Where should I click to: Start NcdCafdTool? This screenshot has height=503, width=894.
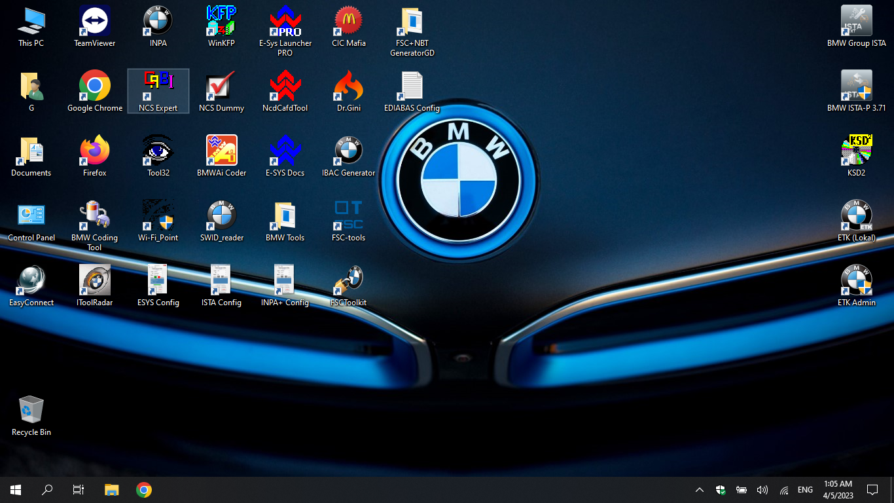(285, 84)
